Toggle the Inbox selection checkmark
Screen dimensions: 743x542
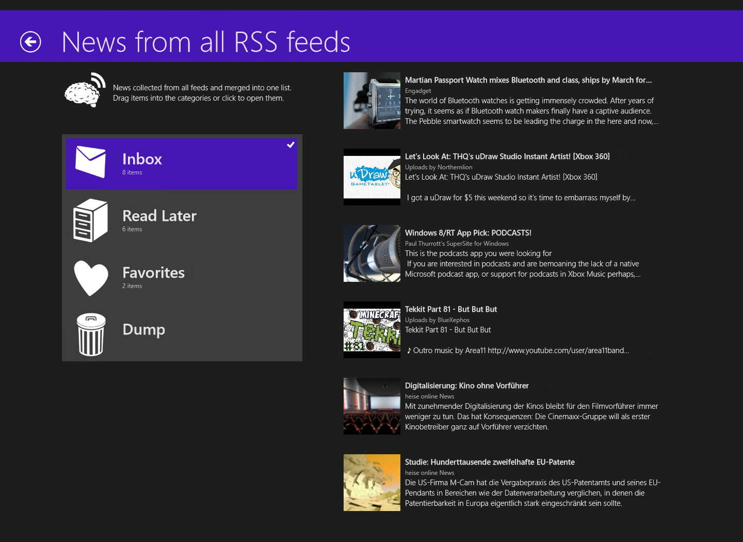pos(290,145)
